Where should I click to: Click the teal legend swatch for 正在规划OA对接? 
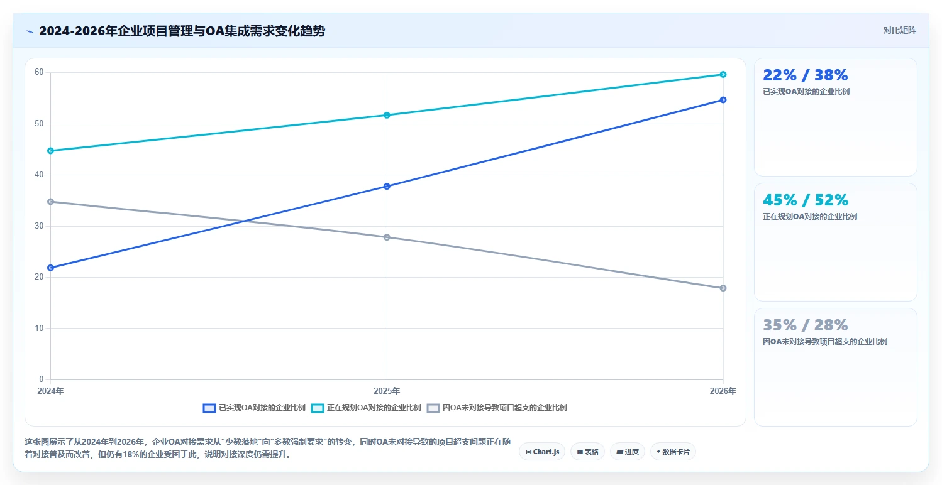coord(318,408)
